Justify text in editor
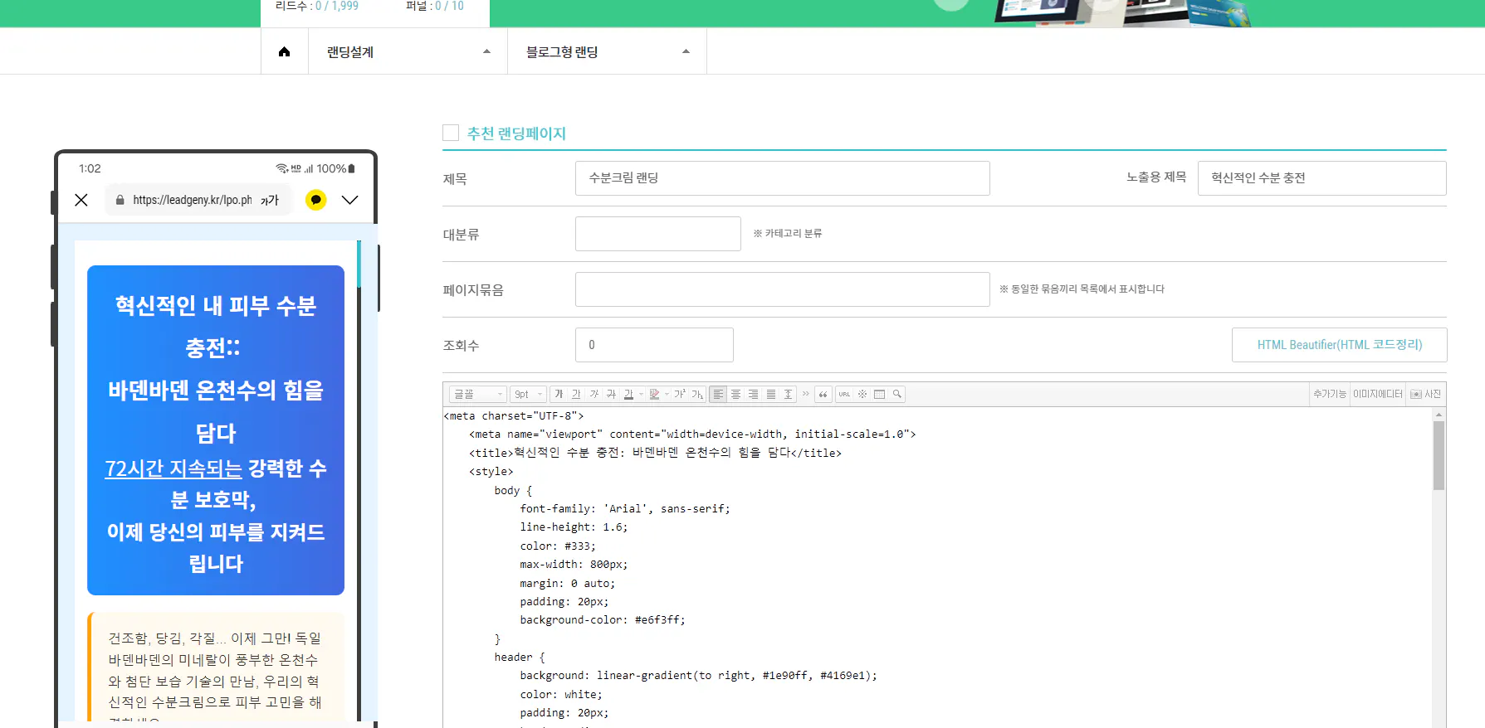This screenshot has height=728, width=1485. pos(771,394)
